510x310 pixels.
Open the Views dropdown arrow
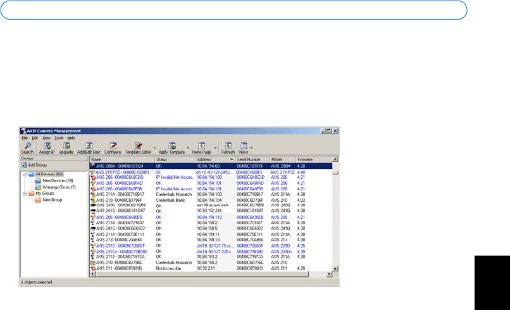251,148
